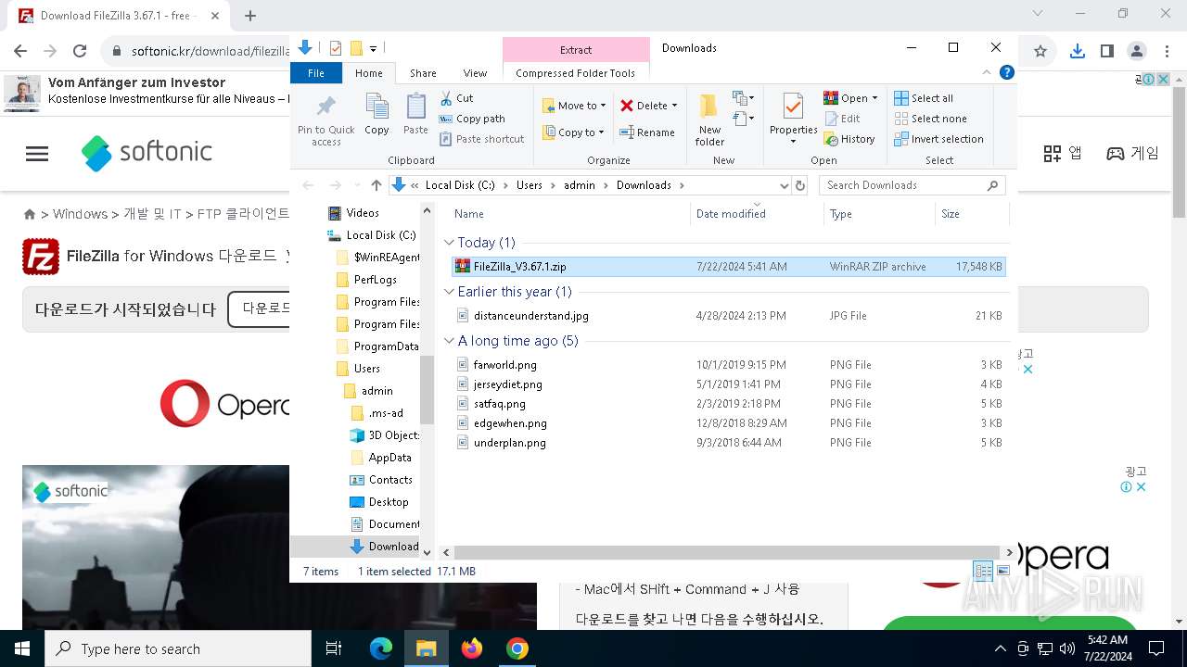Select AppData folder in tree
The height and width of the screenshot is (667, 1187).
point(381,458)
